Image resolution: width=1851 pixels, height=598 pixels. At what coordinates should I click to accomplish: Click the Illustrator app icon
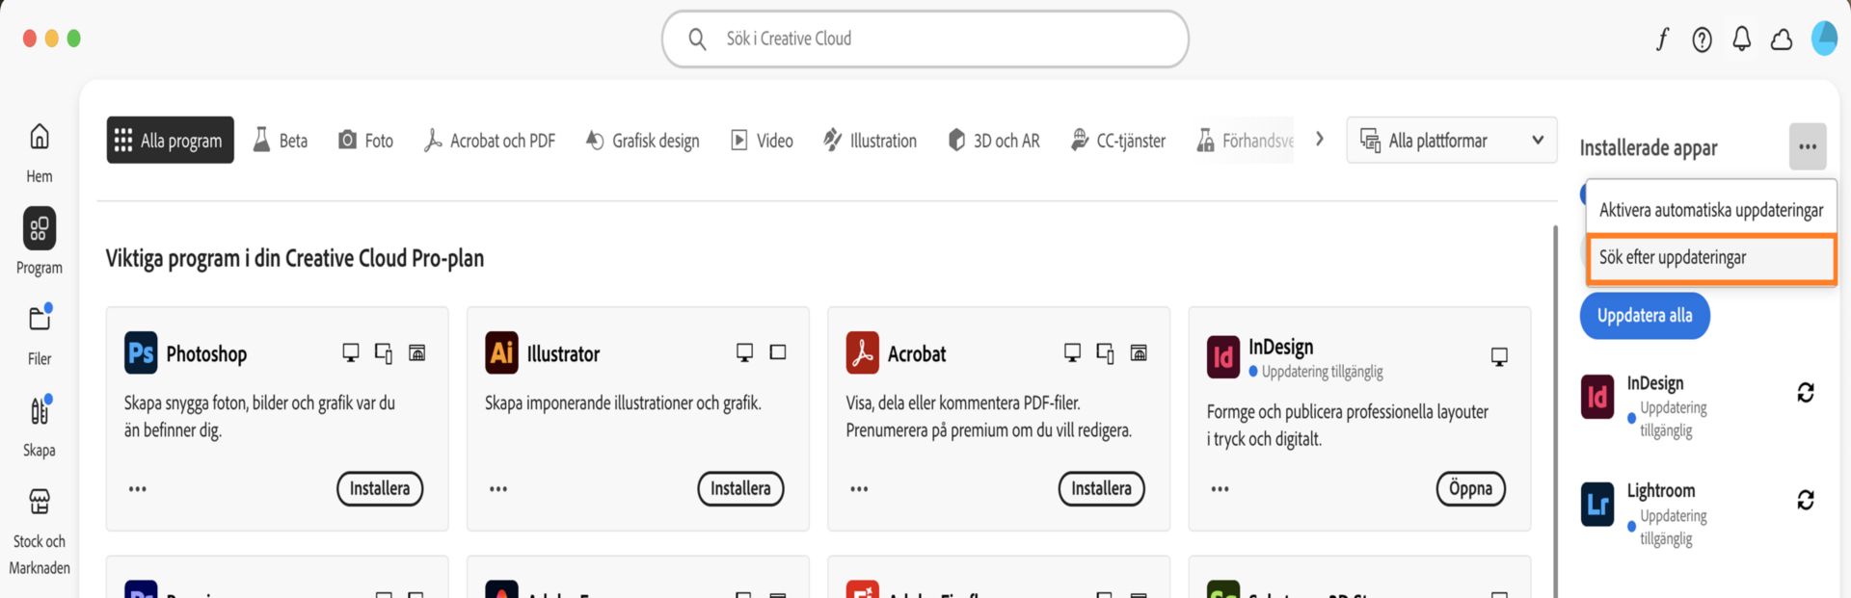501,353
